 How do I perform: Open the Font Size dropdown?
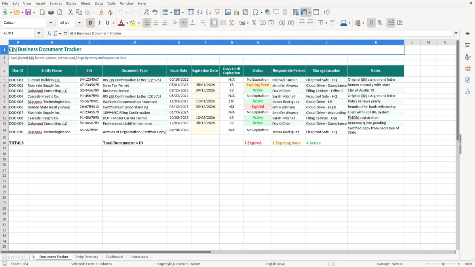pyautogui.click(x=79, y=23)
